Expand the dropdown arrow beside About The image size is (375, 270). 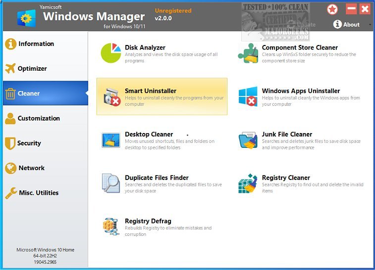tap(370, 25)
